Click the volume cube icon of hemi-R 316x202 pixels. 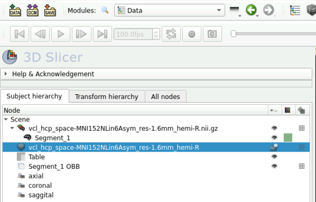(21, 147)
